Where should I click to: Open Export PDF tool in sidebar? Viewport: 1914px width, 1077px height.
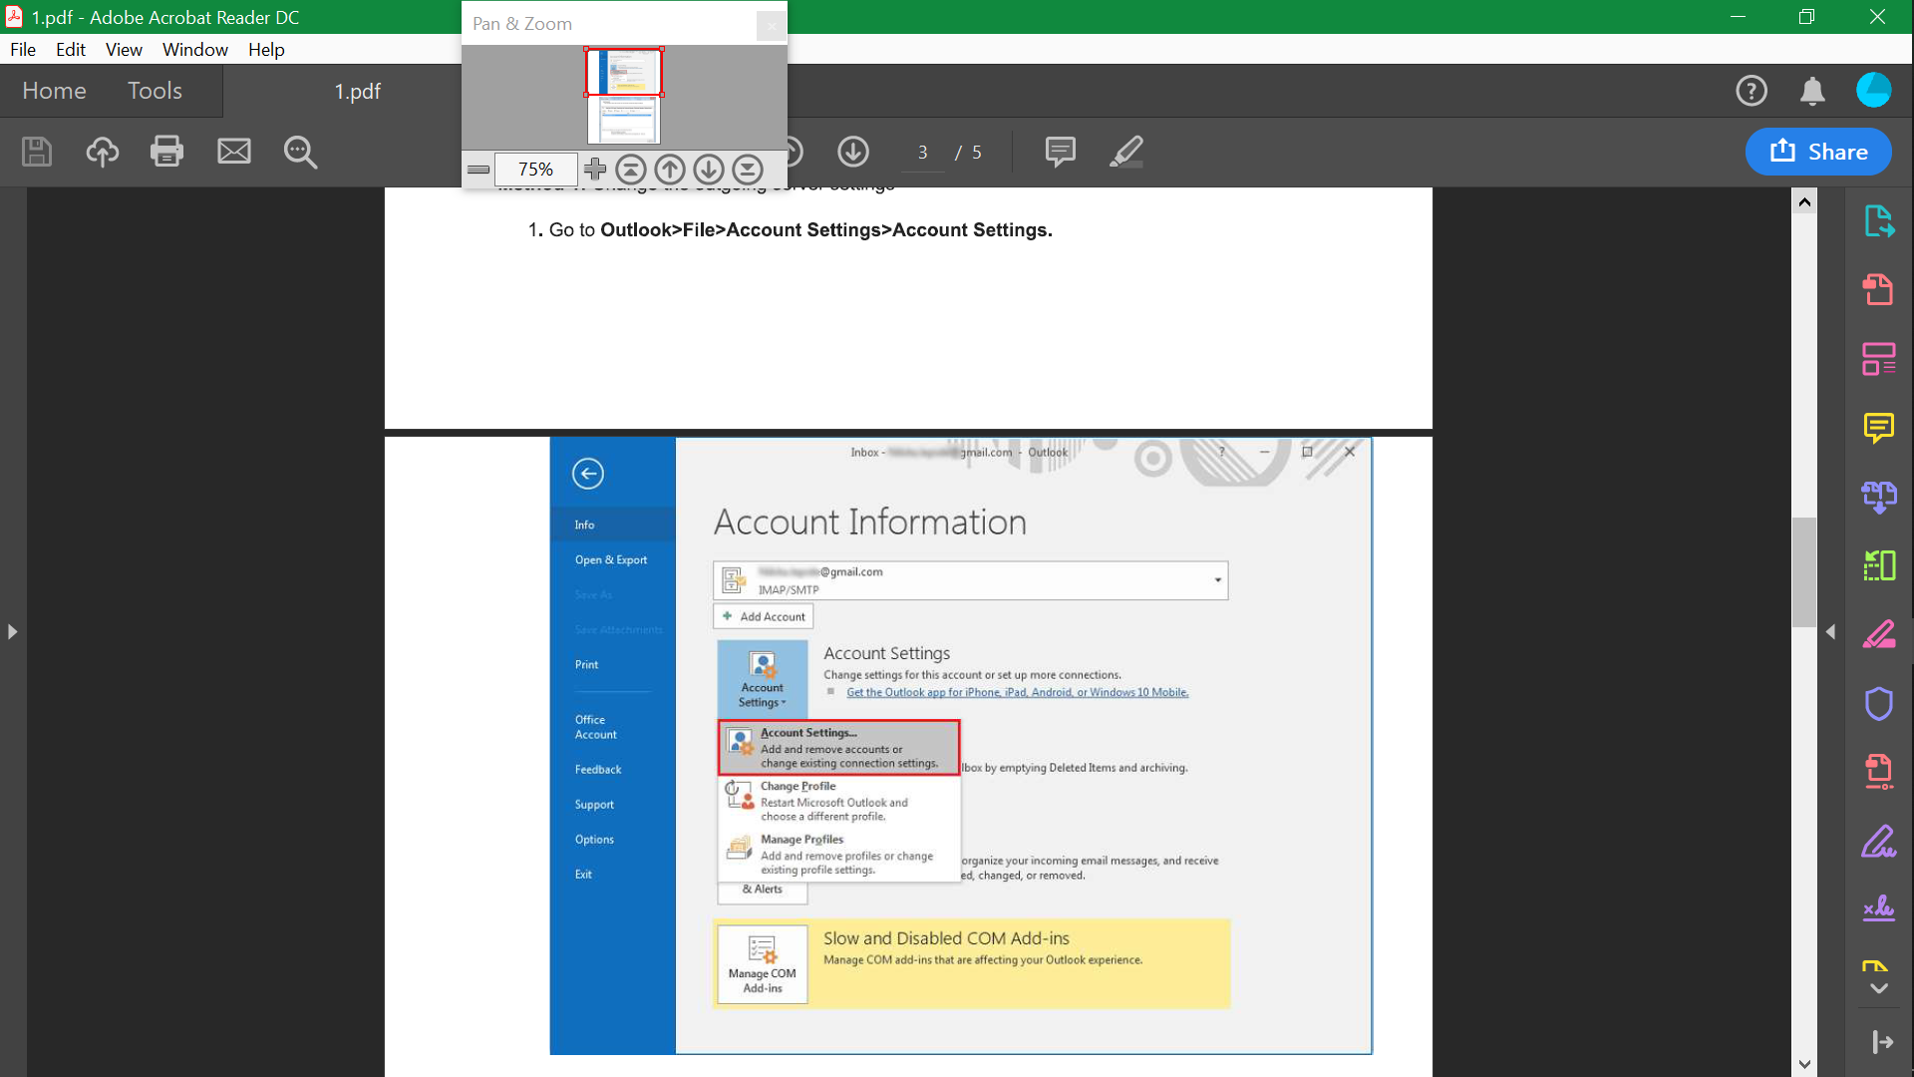pyautogui.click(x=1879, y=221)
